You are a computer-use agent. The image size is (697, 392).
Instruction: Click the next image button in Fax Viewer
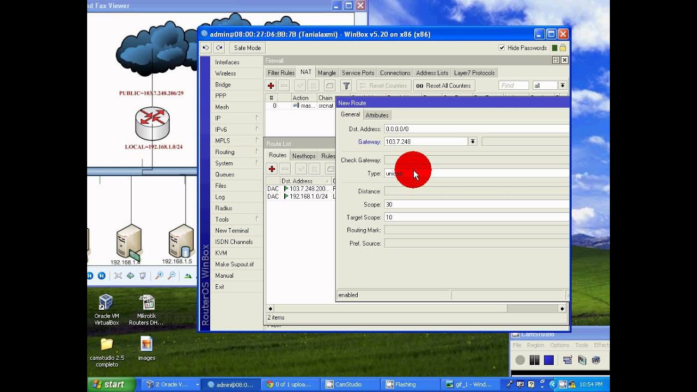point(101,276)
